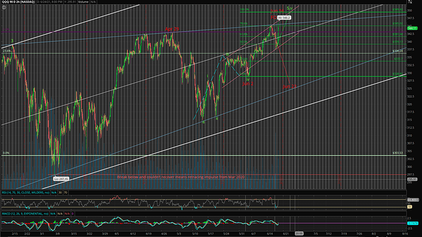Click the $328.85 Fibonacci level label
The image size is (422, 237).
pos(398,74)
